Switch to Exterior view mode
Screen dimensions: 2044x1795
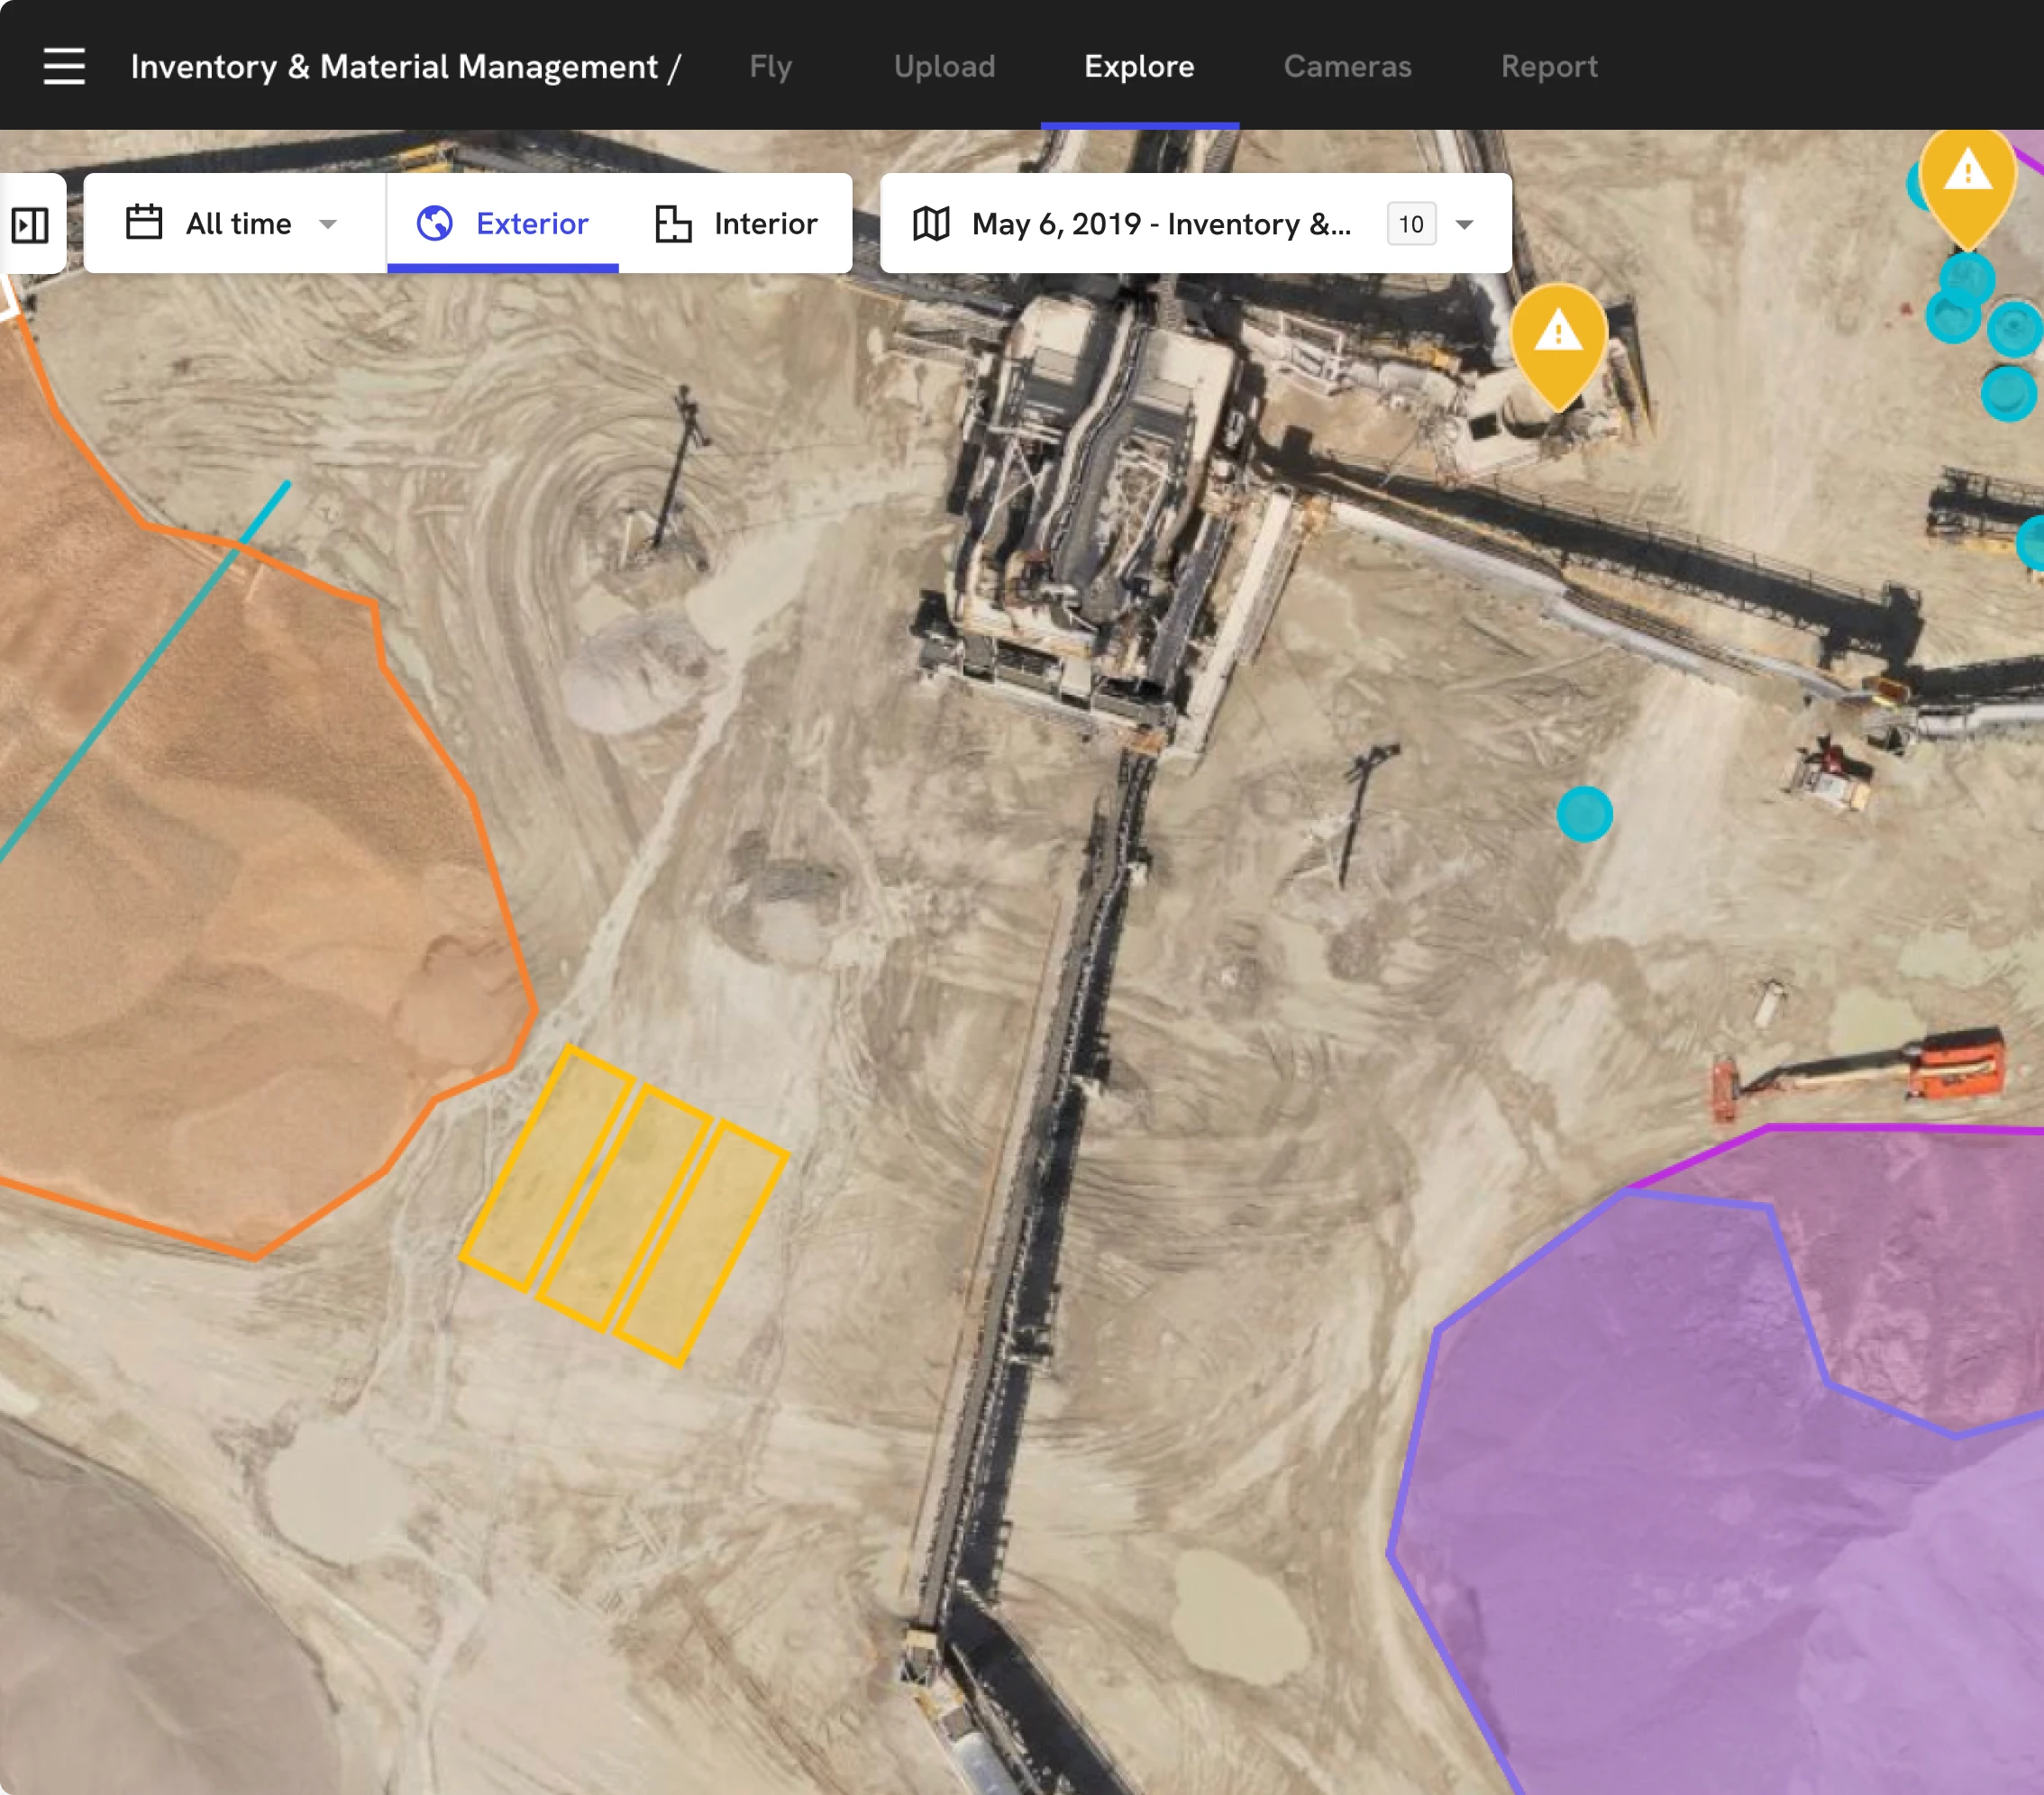pos(531,223)
